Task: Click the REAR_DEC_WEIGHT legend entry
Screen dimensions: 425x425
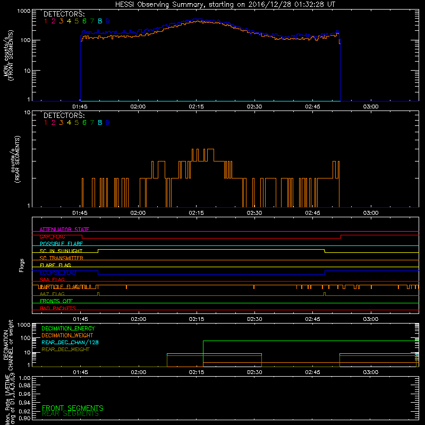Action: [65, 350]
